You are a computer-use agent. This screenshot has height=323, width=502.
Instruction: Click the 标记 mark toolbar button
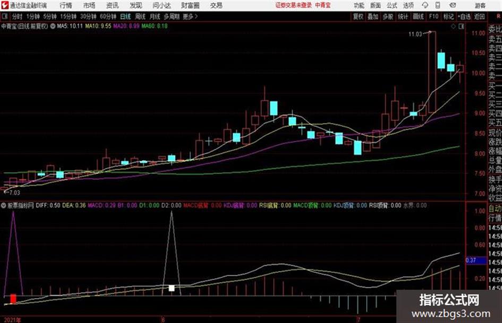[x=448, y=16]
